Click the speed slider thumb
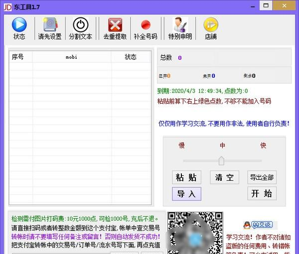Viewport: 299px width, 254px height. (221, 161)
